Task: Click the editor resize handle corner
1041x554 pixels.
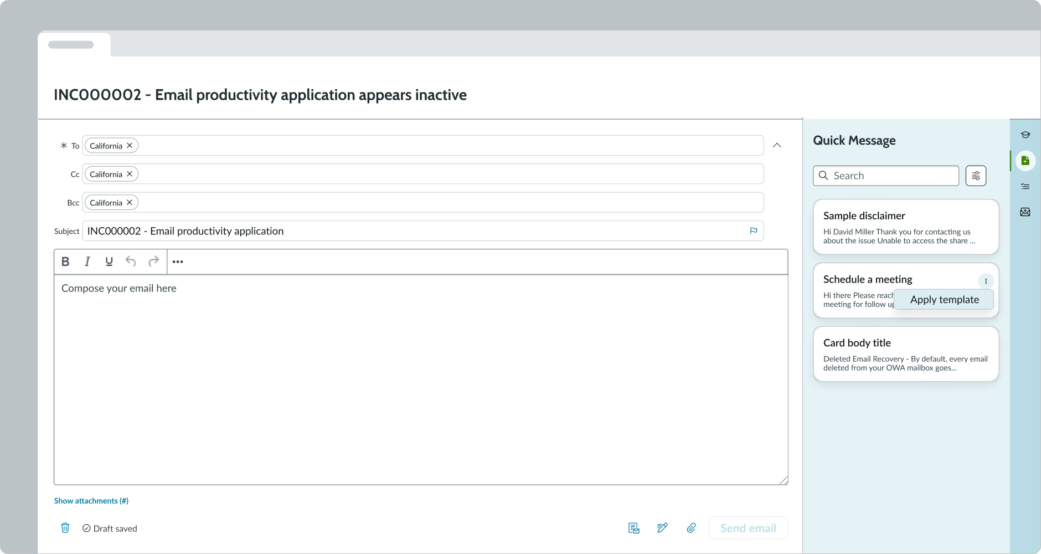Action: tap(784, 480)
